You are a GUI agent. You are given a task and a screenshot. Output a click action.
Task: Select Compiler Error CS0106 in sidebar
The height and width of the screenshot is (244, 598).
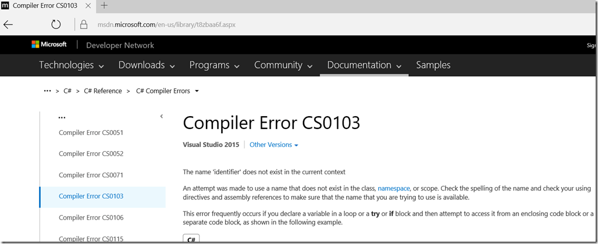(91, 218)
